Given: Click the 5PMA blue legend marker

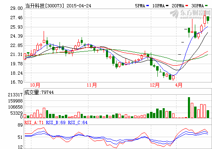Looking at the screenshot, I should (x=148, y=6).
